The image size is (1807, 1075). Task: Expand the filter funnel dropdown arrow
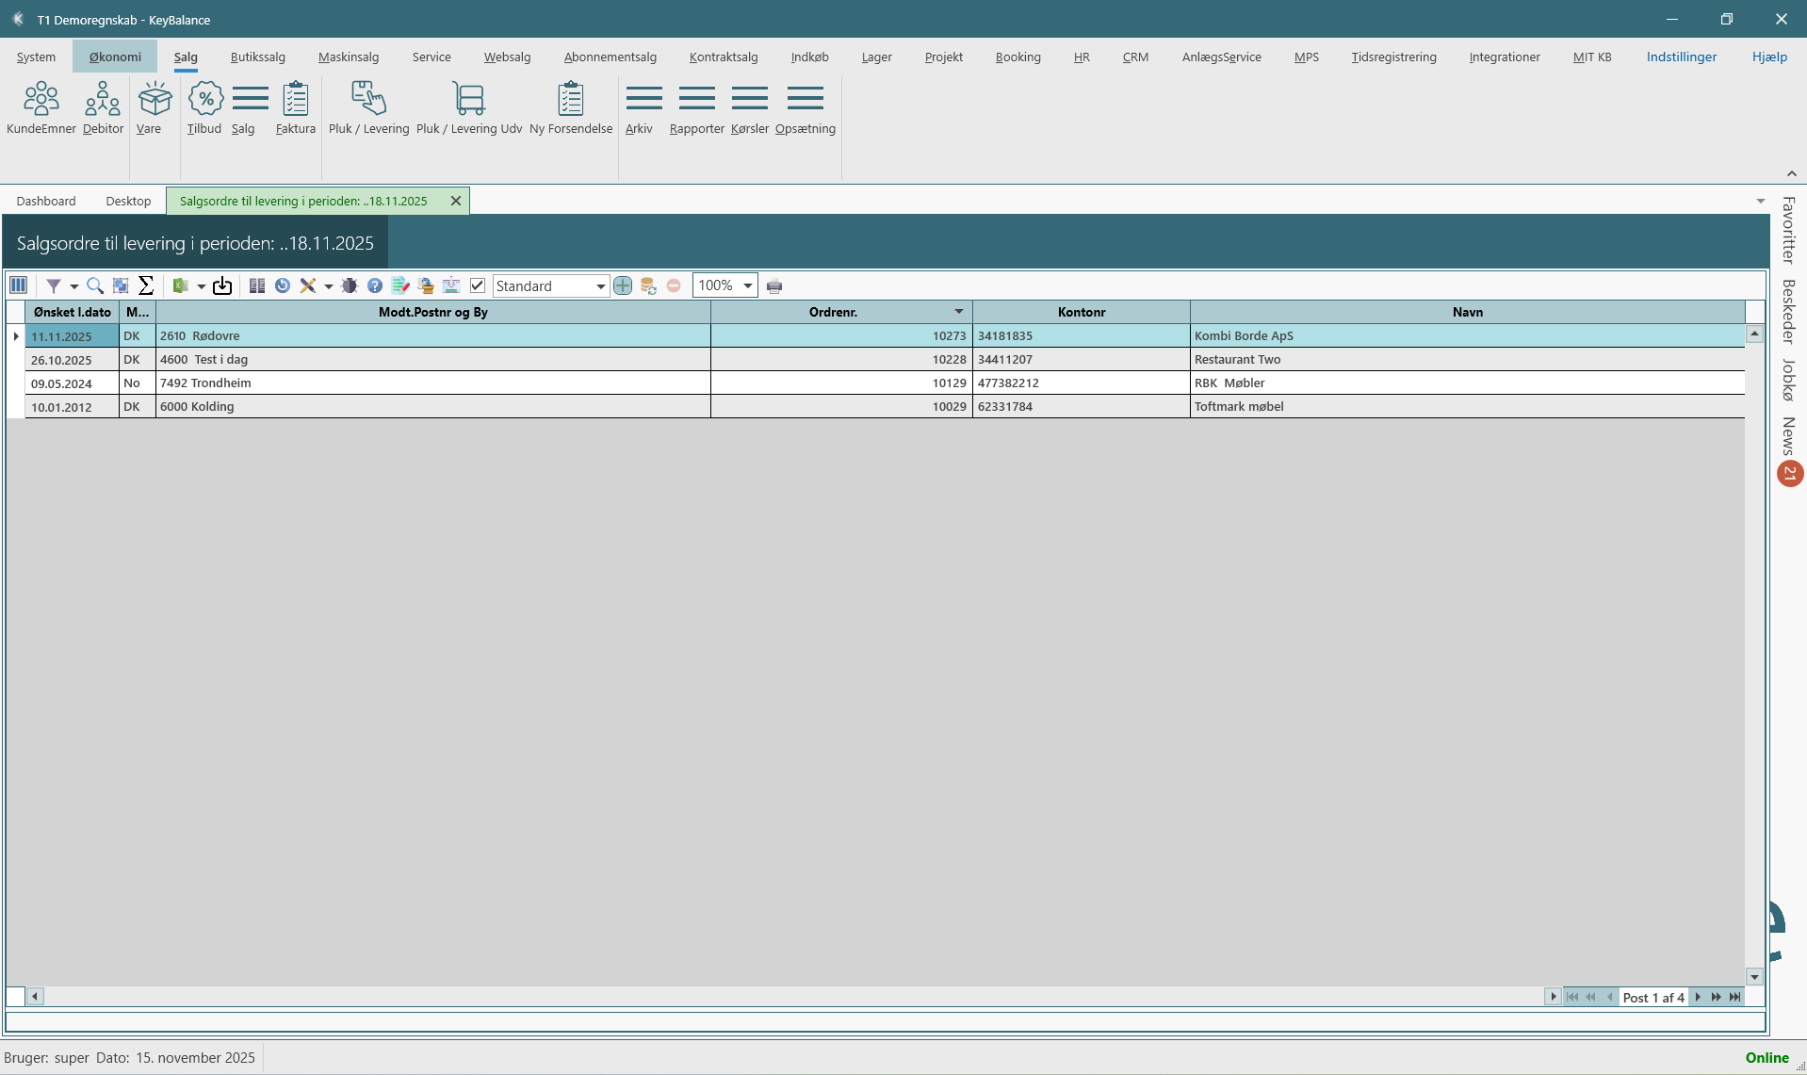click(x=73, y=286)
